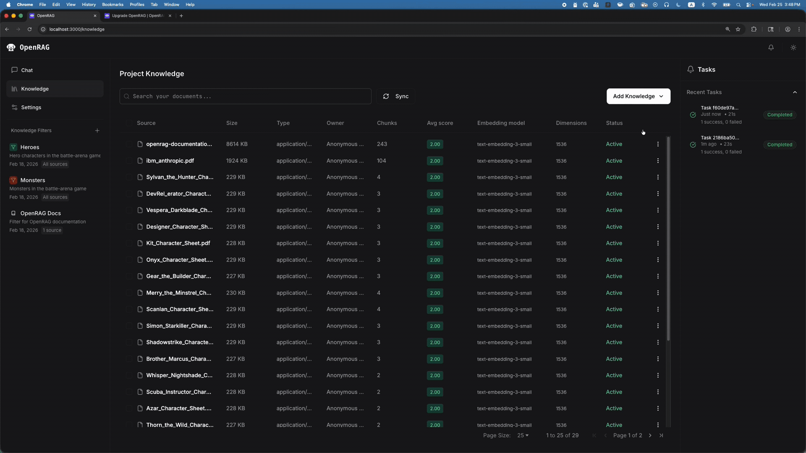Select the Heroes knowledge filter

pyautogui.click(x=30, y=147)
